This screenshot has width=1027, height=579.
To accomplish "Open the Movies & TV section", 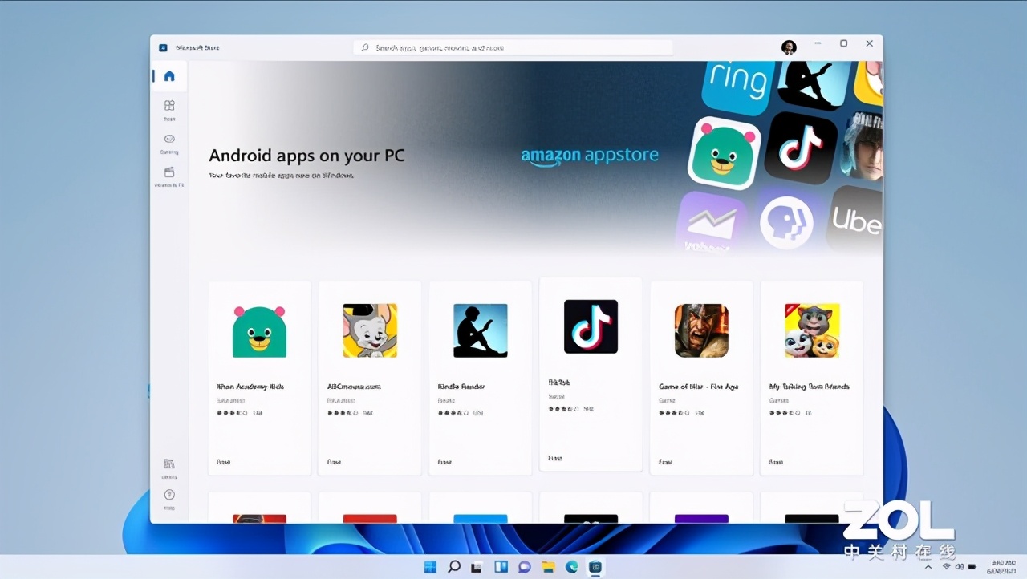I will 169,173.
